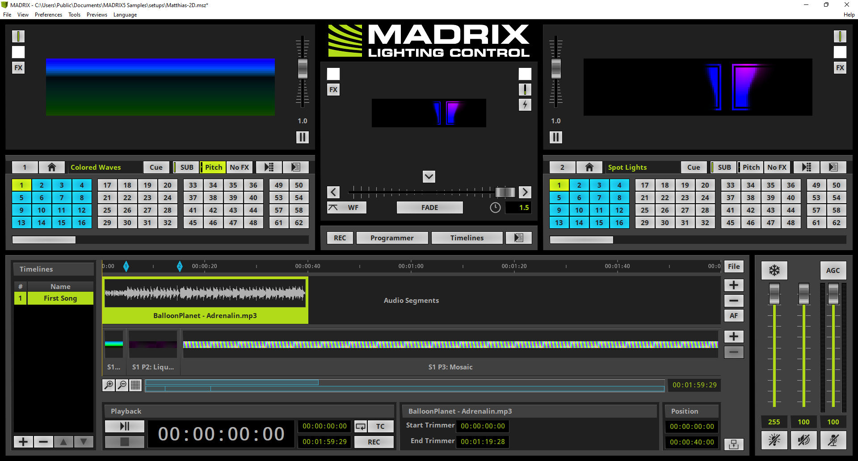Viewport: 858px width, 461px height.
Task: Go to home of Storage 1
Action: click(x=52, y=168)
